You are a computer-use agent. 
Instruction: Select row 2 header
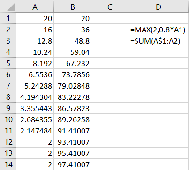point(8,30)
